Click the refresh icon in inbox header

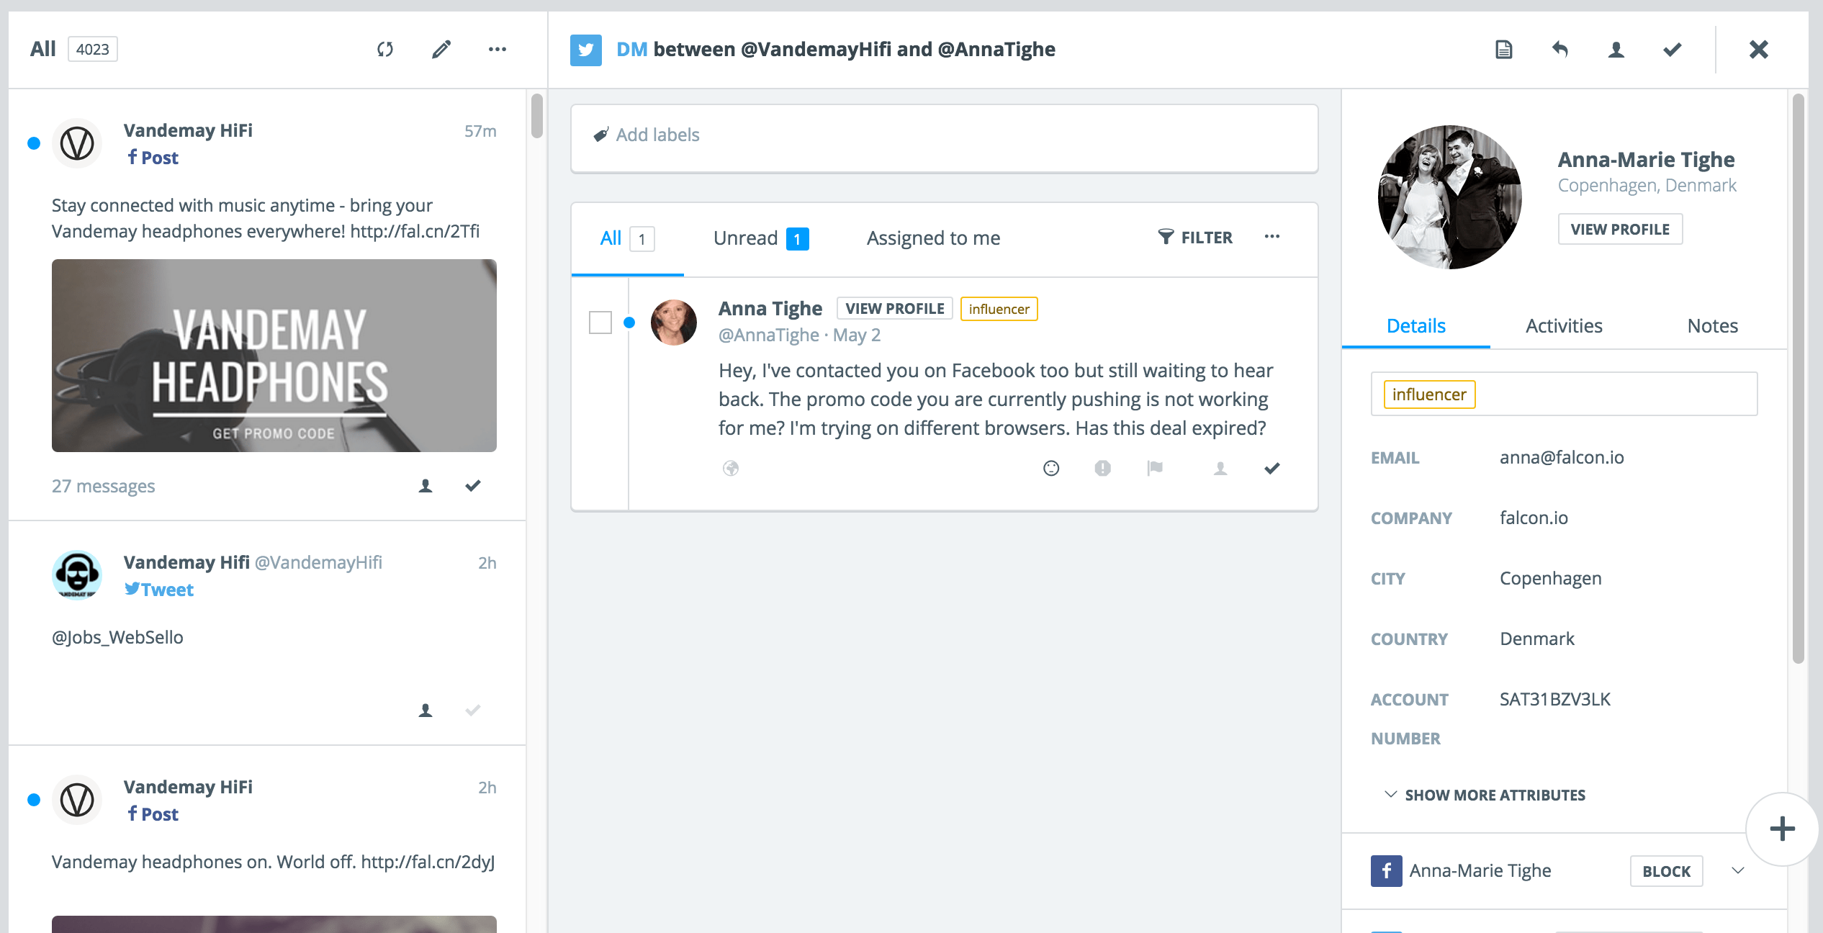(x=385, y=49)
